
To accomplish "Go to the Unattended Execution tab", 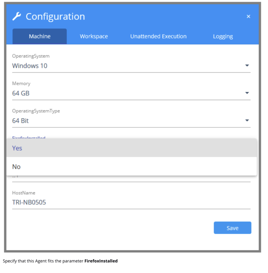I will point(158,36).
